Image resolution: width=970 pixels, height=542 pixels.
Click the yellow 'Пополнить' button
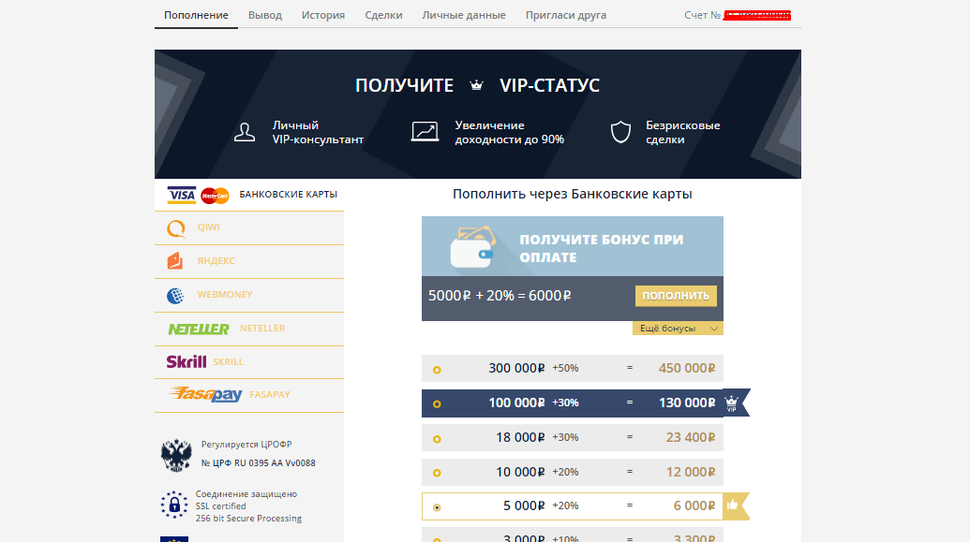click(x=676, y=296)
